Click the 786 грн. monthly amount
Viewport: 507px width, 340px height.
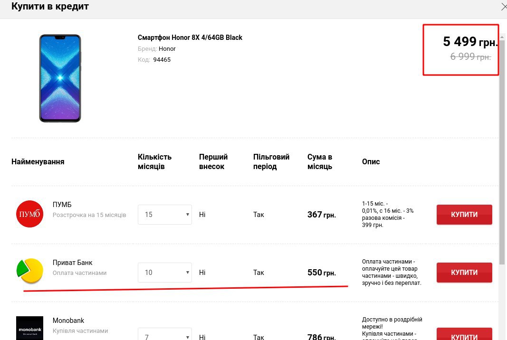[322, 337]
